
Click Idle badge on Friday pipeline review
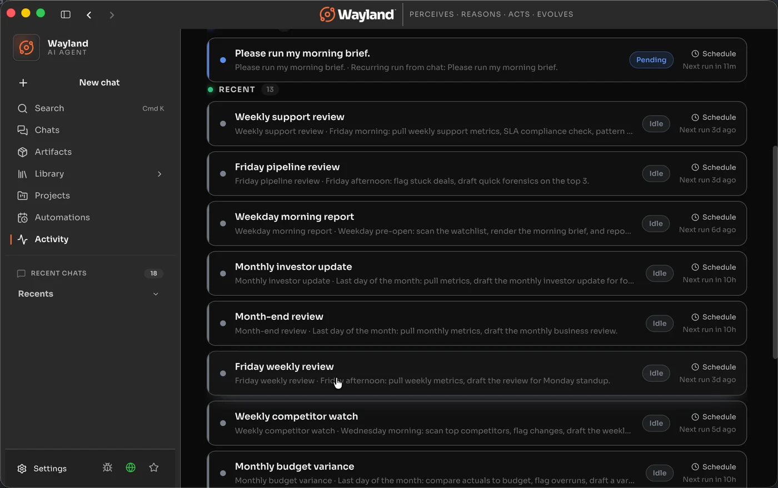point(656,174)
